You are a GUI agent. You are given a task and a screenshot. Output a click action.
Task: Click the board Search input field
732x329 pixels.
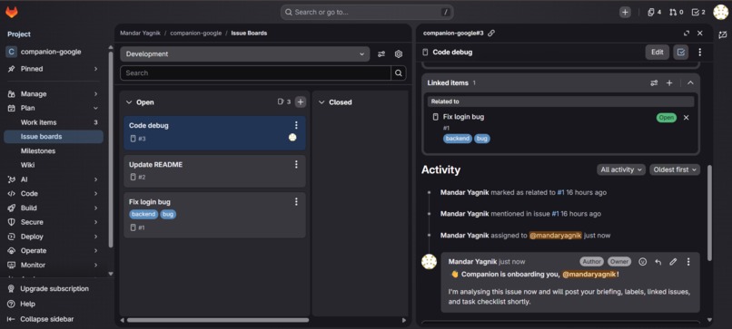pyautogui.click(x=255, y=73)
